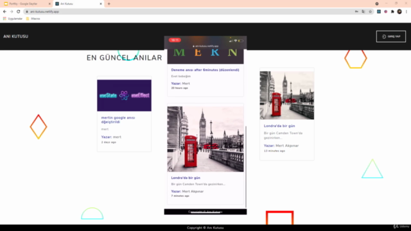This screenshot has height=231, width=411.
Task: Bookmark this page with the star icon
Action: pos(370,12)
